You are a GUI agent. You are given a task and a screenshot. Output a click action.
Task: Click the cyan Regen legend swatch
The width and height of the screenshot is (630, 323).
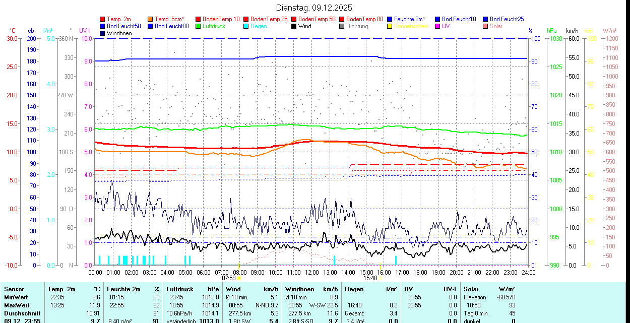point(246,26)
